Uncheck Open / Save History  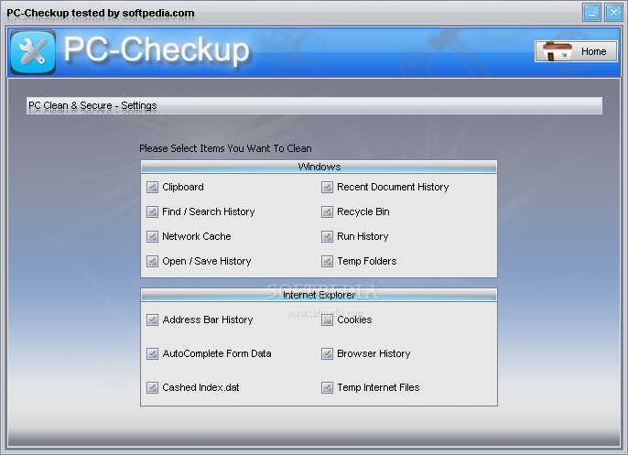(x=152, y=262)
